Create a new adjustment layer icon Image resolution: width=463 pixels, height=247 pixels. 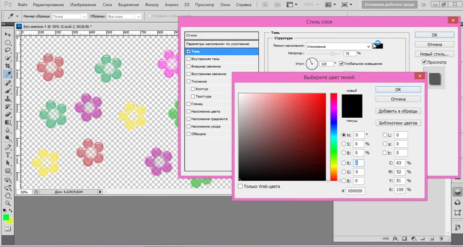tap(413, 239)
